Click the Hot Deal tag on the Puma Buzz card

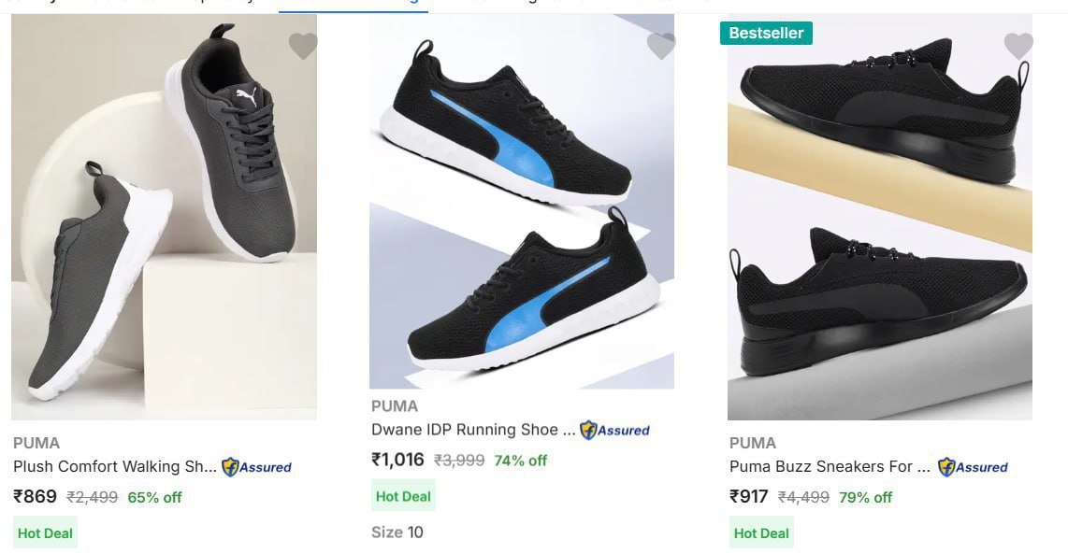(x=761, y=533)
